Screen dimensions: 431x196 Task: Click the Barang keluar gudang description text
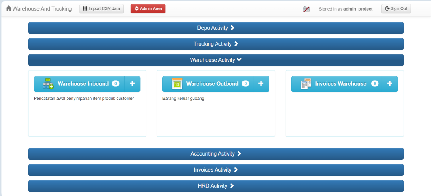click(x=184, y=99)
